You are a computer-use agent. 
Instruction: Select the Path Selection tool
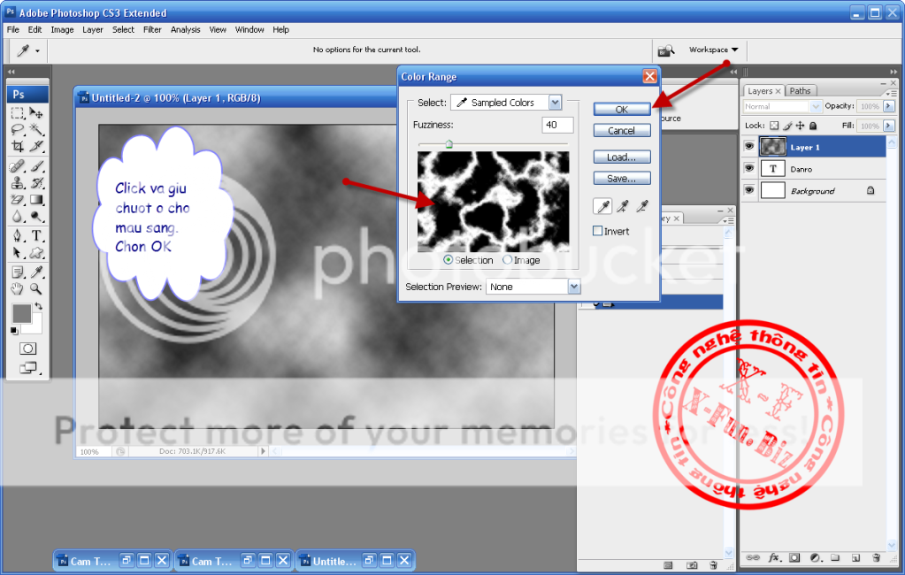tap(18, 253)
